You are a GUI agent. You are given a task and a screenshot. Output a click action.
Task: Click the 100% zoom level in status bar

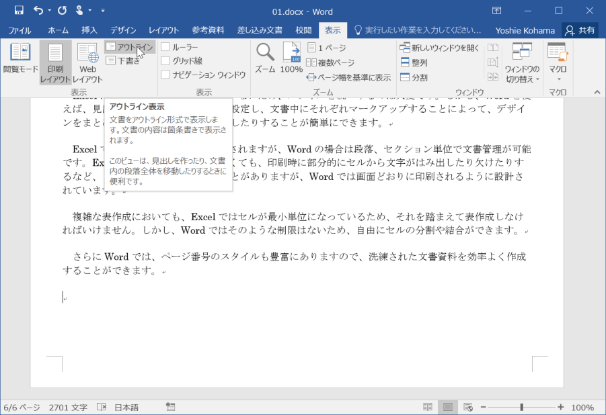coord(582,408)
